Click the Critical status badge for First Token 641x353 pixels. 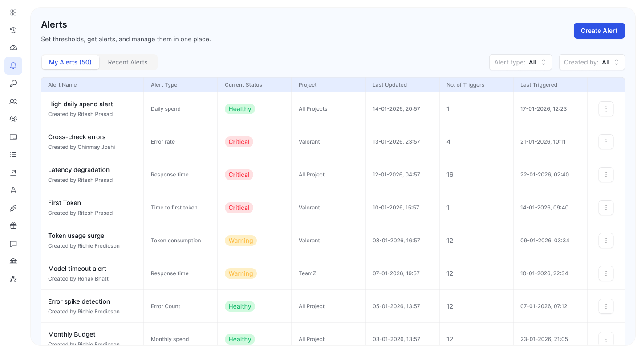click(239, 208)
